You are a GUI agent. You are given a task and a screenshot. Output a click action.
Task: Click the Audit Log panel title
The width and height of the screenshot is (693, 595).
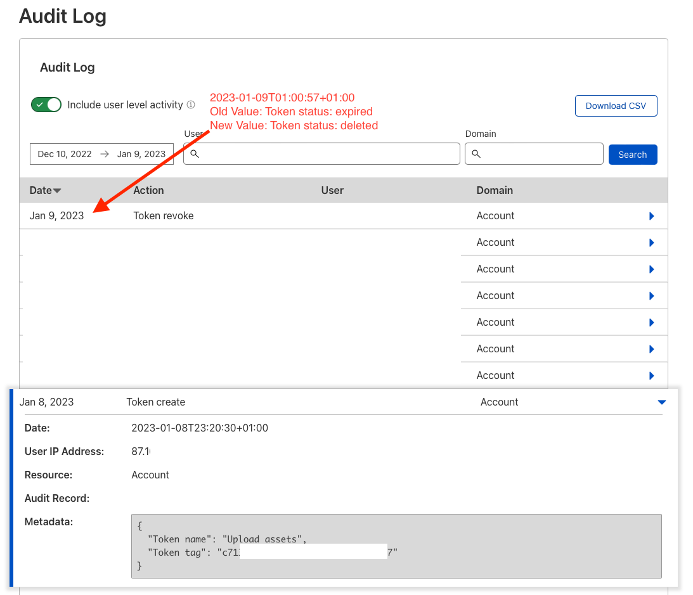pyautogui.click(x=67, y=67)
